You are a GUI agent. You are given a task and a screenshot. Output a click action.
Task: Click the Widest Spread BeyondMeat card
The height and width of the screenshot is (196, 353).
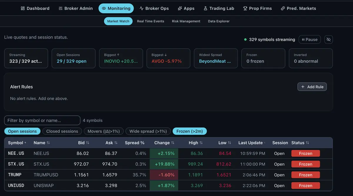[x=216, y=58]
